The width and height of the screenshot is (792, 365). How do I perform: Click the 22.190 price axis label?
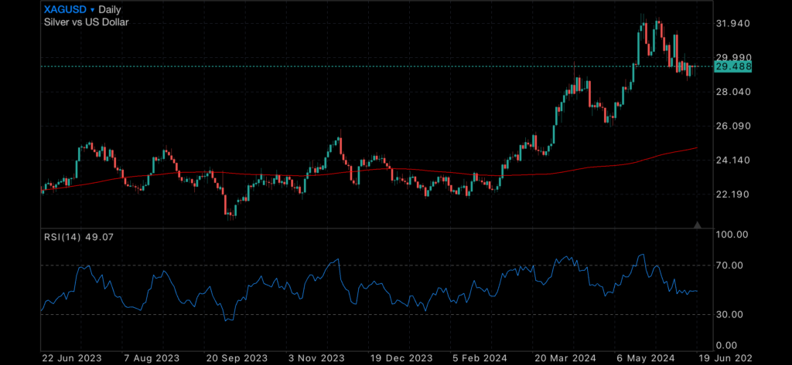[733, 194]
